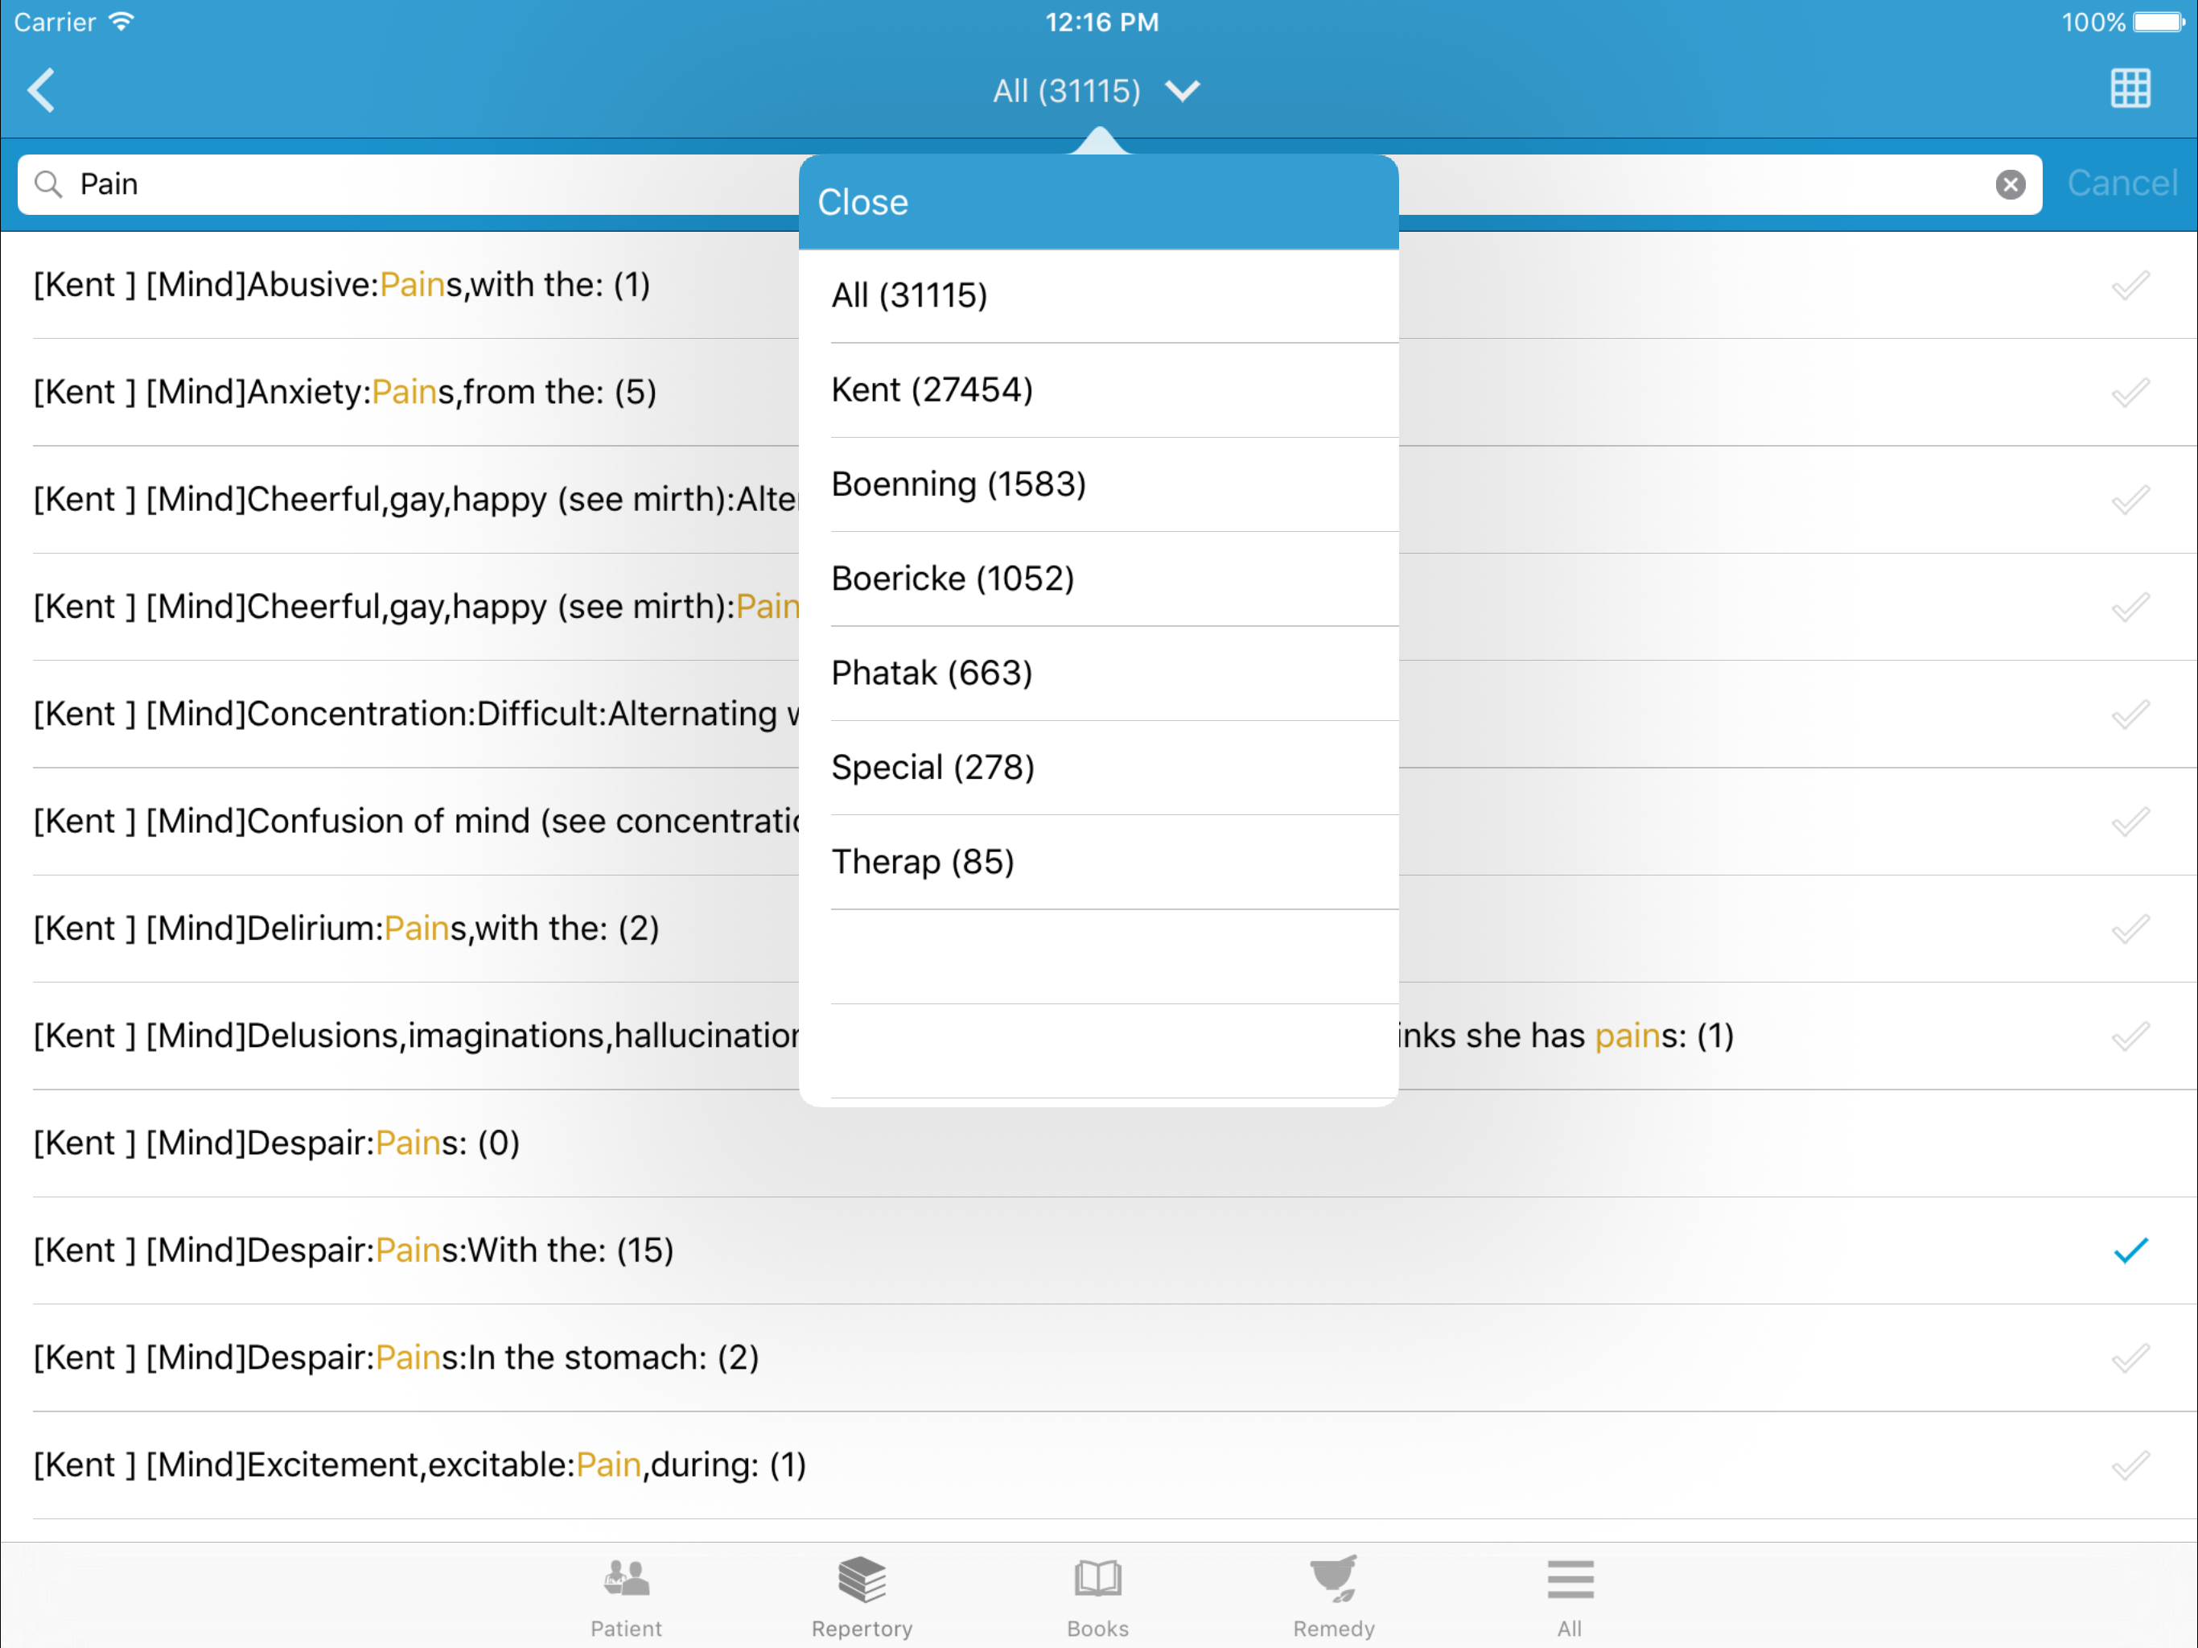Click the search magnifier icon
Viewport: 2198px width, 1648px height.
[47, 184]
